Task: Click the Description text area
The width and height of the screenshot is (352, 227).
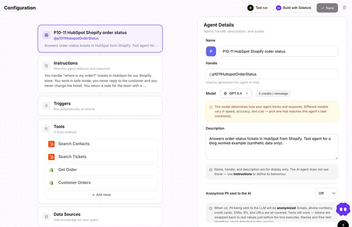Action: click(272, 147)
